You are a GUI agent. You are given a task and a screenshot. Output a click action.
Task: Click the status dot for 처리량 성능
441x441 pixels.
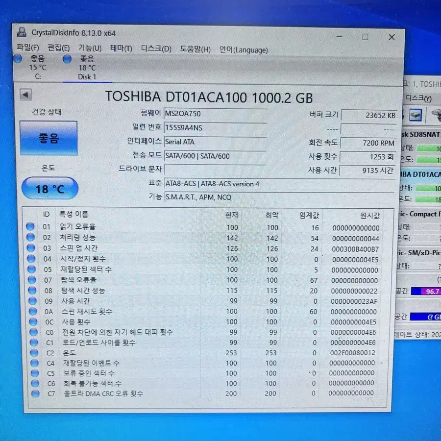tap(31, 237)
